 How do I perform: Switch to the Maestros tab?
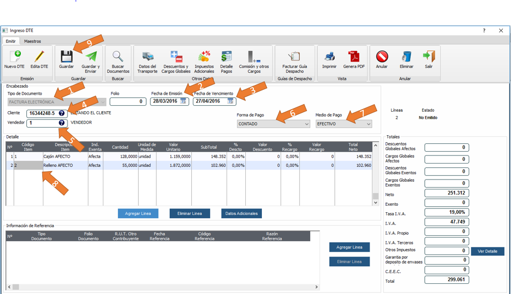click(x=32, y=41)
